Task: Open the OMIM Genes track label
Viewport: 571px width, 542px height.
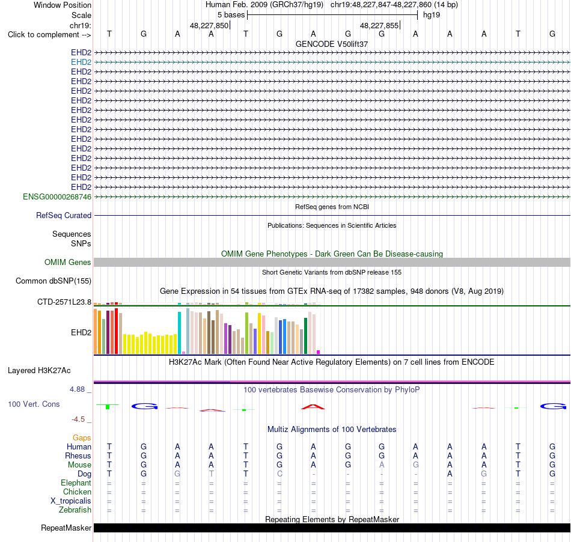Action: click(67, 263)
